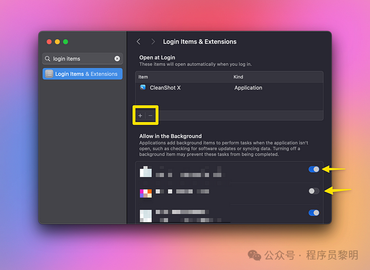Click the third background item's white icon
This screenshot has width=370, height=270.
point(146,216)
